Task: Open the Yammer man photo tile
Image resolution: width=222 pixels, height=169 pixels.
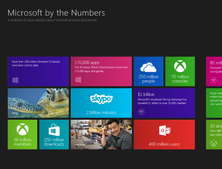Action: point(101,134)
